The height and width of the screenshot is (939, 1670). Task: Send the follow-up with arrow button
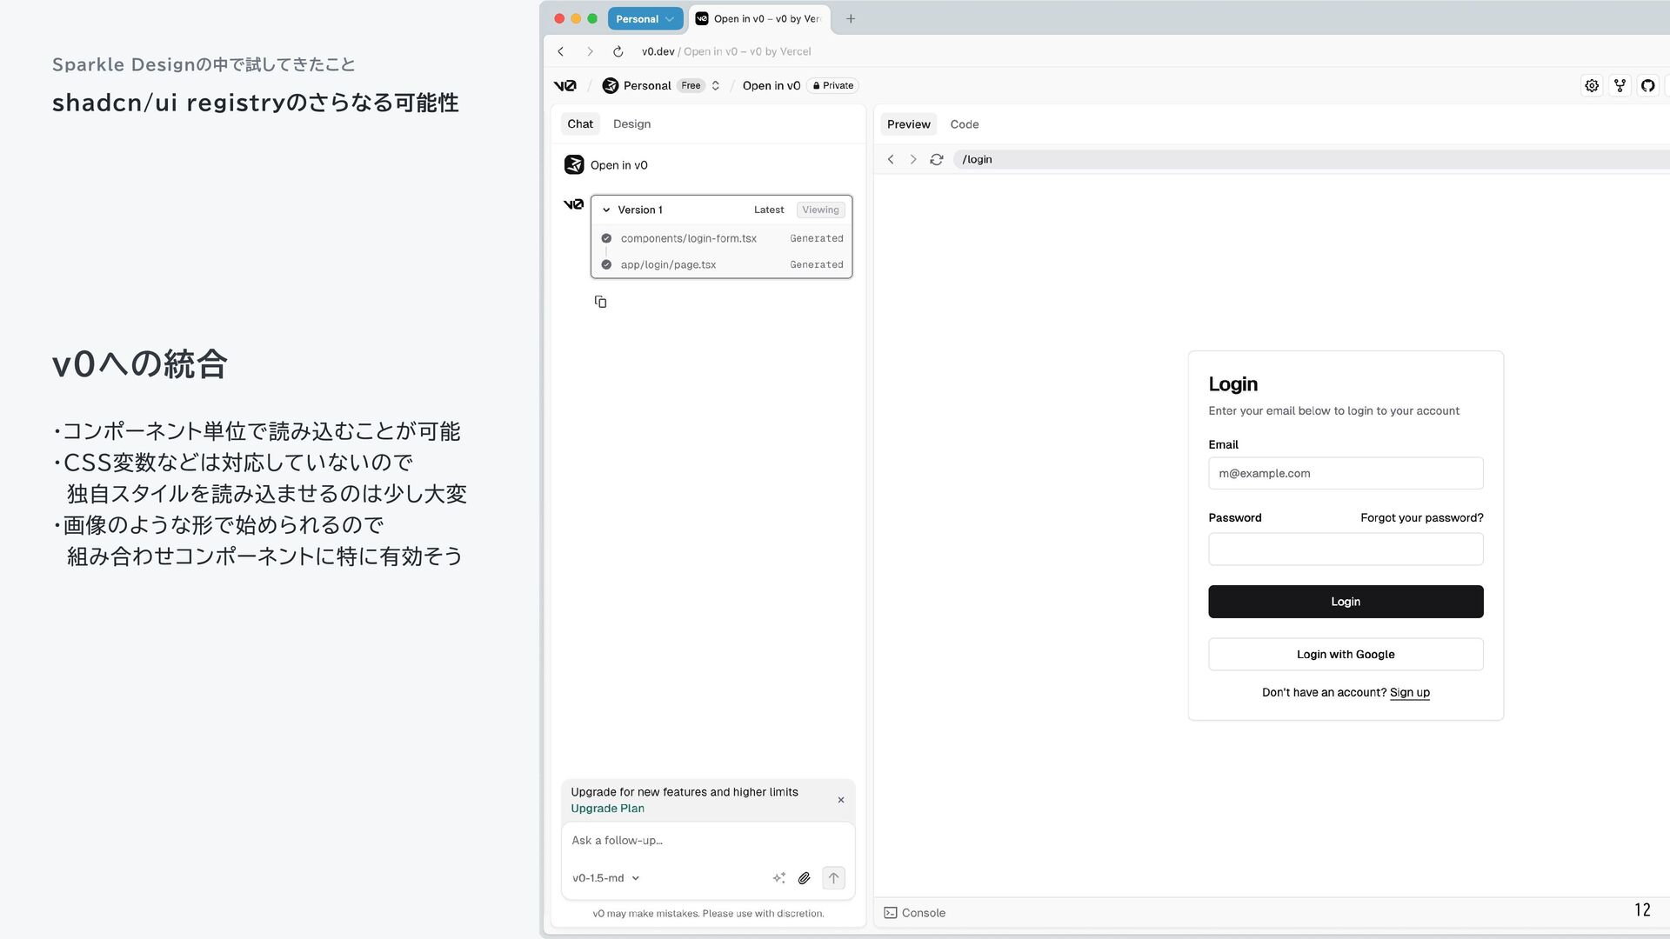coord(833,878)
